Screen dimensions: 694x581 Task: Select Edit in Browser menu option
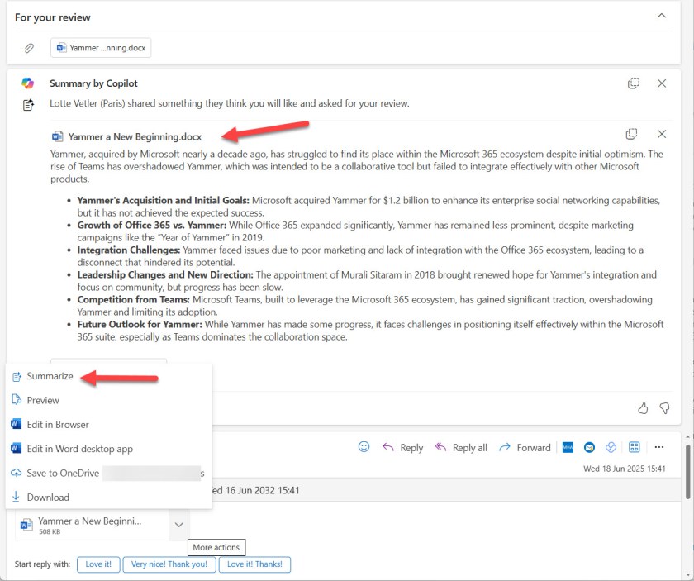pyautogui.click(x=108, y=425)
